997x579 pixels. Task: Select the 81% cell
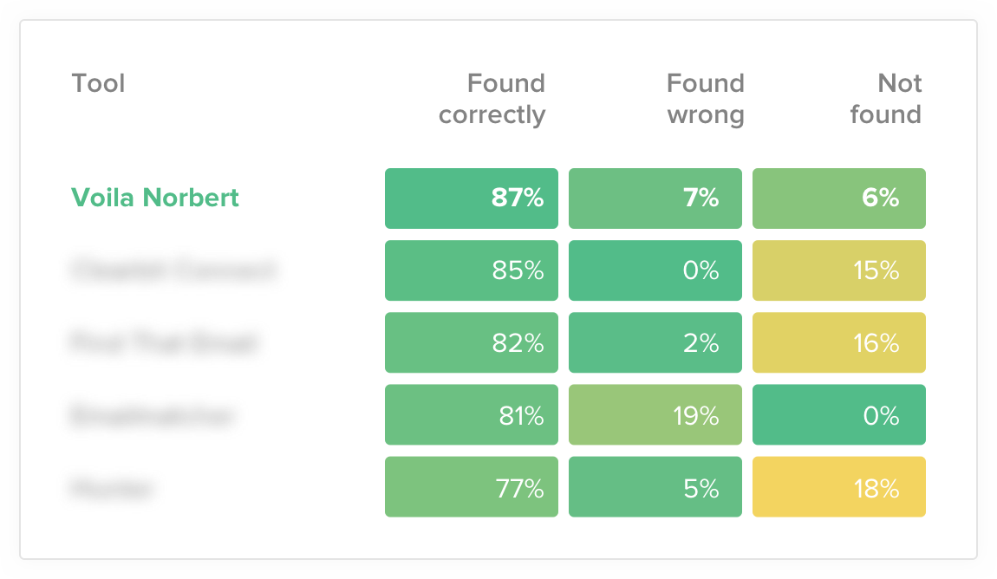pyautogui.click(x=472, y=415)
